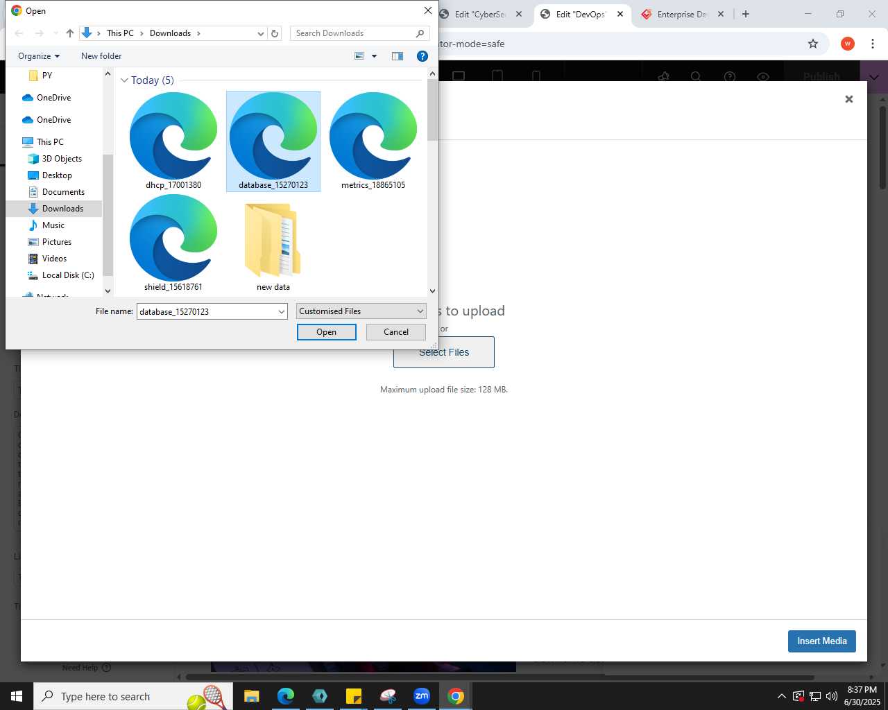Click the volume speaker tray icon
The image size is (888, 710).
[x=832, y=696]
